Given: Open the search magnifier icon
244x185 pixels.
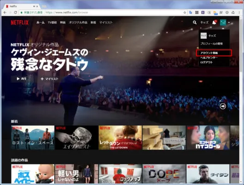Looking at the screenshot, I should [195, 22].
